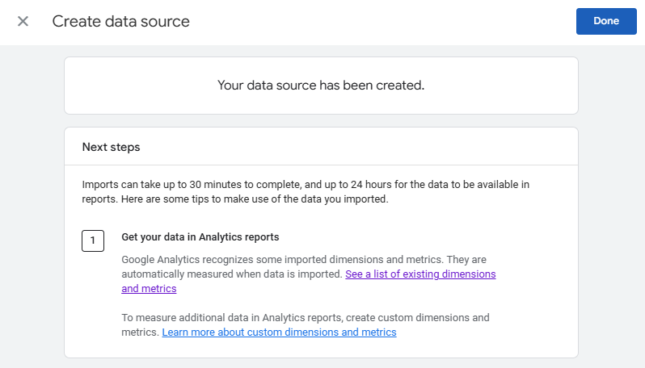The width and height of the screenshot is (645, 368).
Task: Open the existing dimensions and metrics list link
Action: [x=420, y=274]
